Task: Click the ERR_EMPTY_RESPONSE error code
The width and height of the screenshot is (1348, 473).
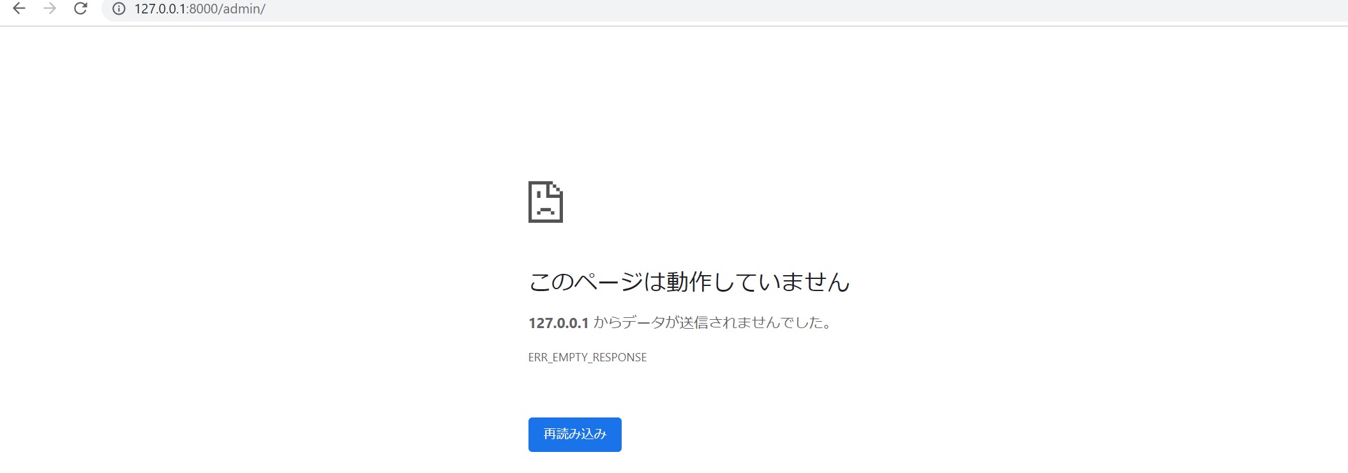Action: pos(587,357)
